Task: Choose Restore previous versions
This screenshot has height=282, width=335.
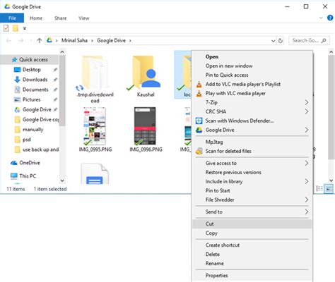Action: click(x=252, y=172)
